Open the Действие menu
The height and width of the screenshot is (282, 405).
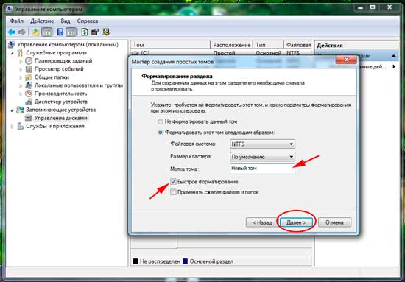(x=42, y=21)
